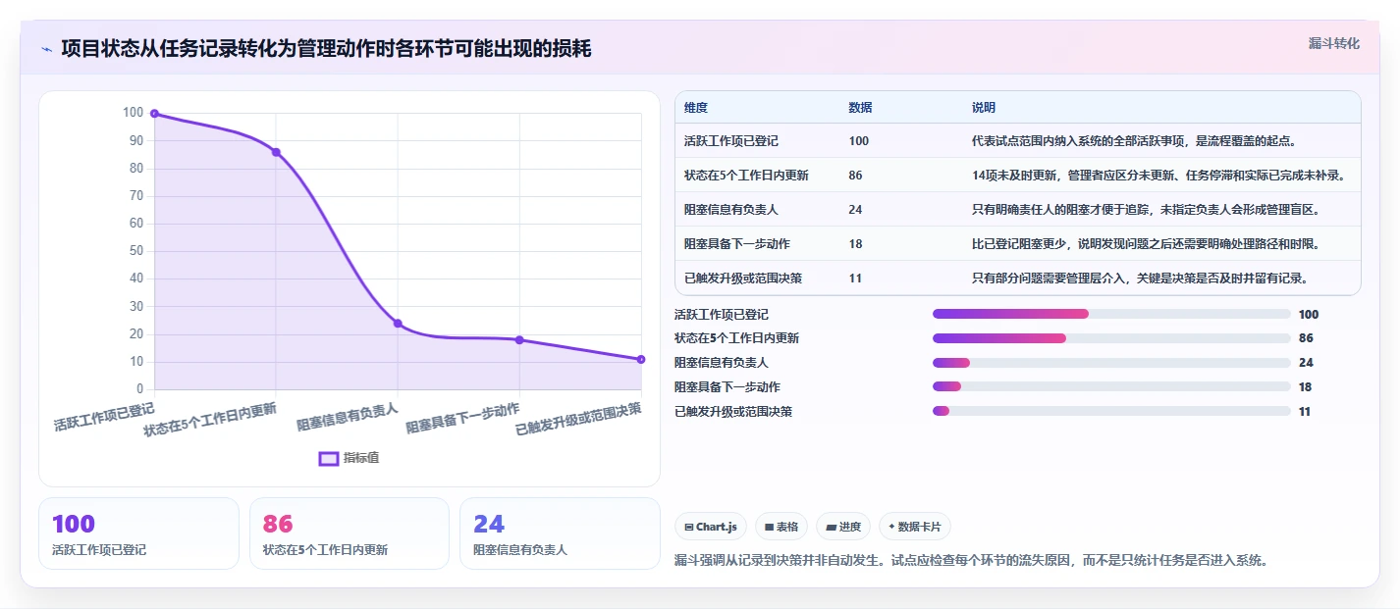Image resolution: width=1400 pixels, height=609 pixels.
Task: Click progress value 18 at bar end
Action: (x=1306, y=387)
